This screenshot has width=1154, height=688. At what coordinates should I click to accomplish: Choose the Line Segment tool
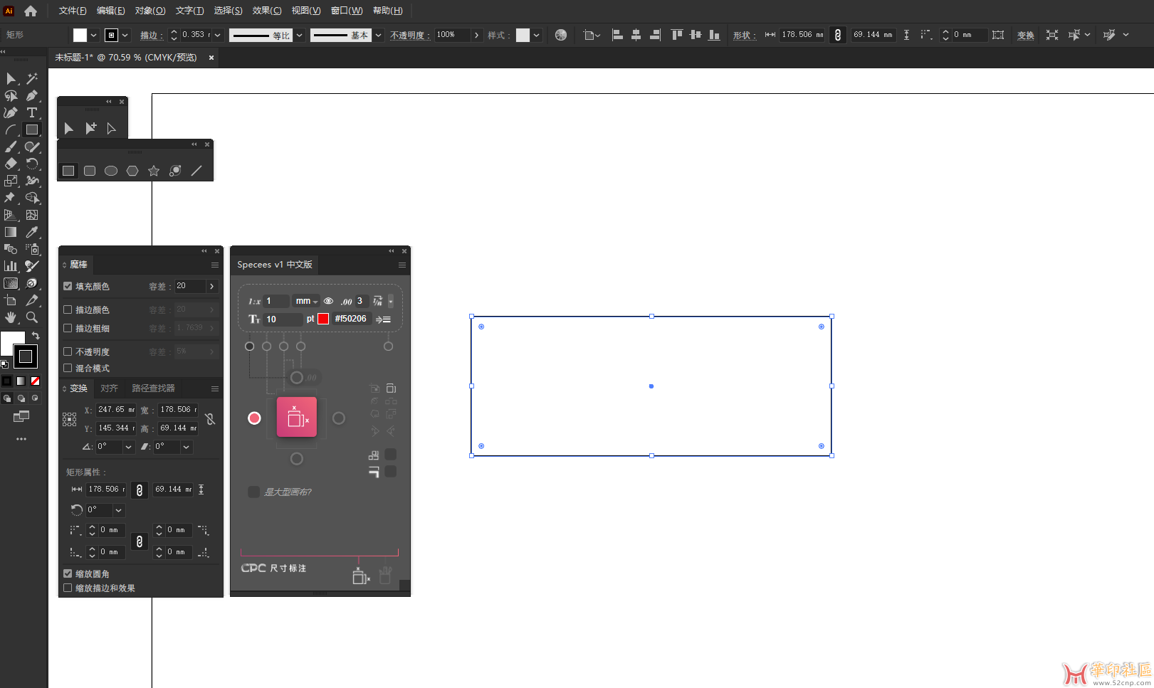point(196,171)
